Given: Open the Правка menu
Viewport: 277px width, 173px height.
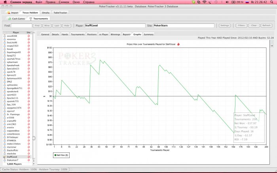Looking at the screenshot, I should [x=50, y=2].
